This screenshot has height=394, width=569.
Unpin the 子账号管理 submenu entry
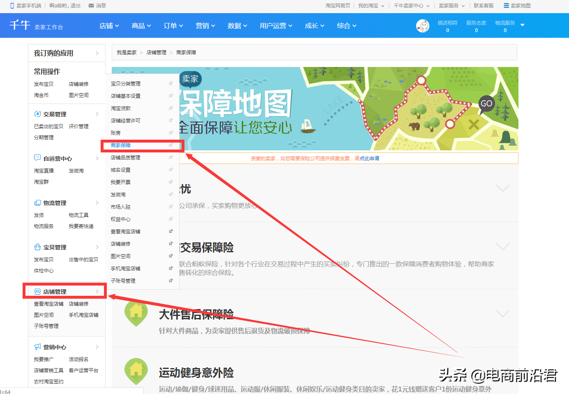170,281
